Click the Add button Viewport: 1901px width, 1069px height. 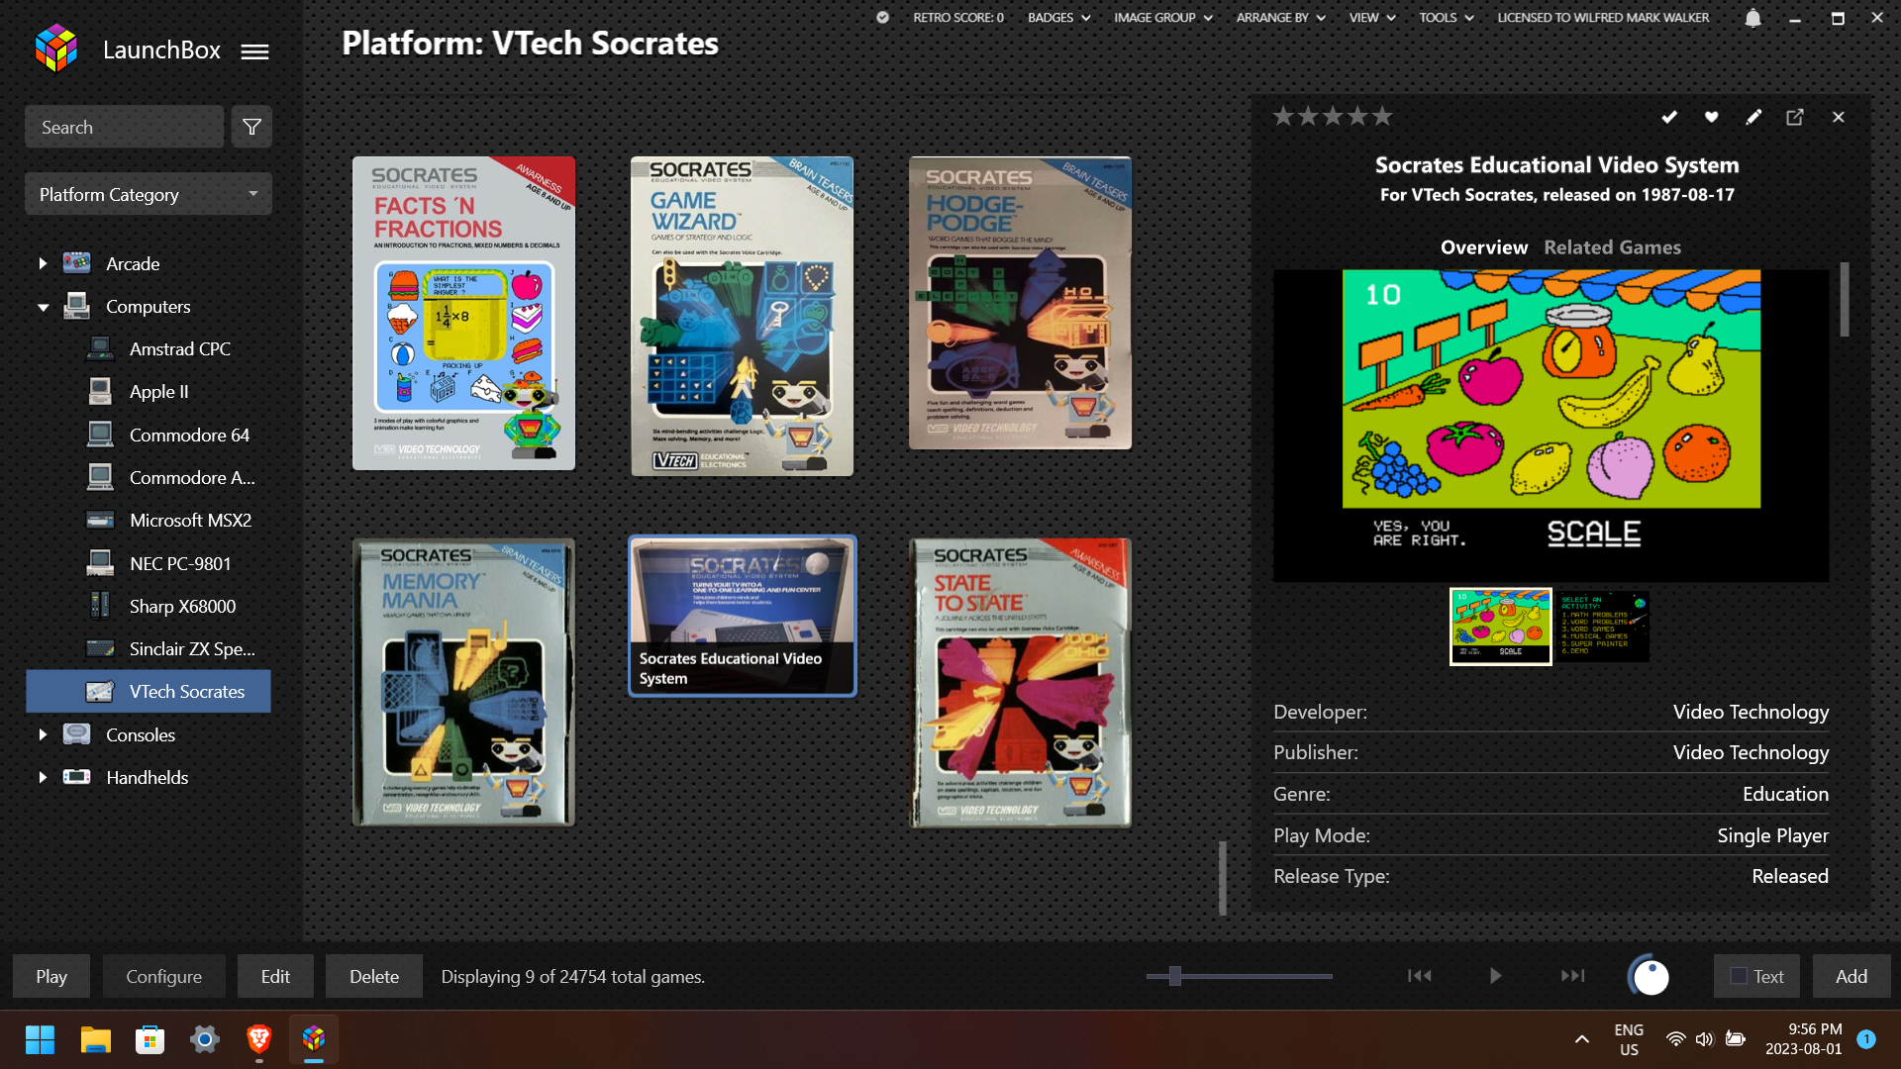click(1851, 976)
